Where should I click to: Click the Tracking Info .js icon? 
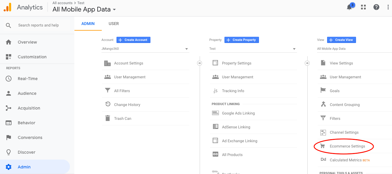(215, 91)
